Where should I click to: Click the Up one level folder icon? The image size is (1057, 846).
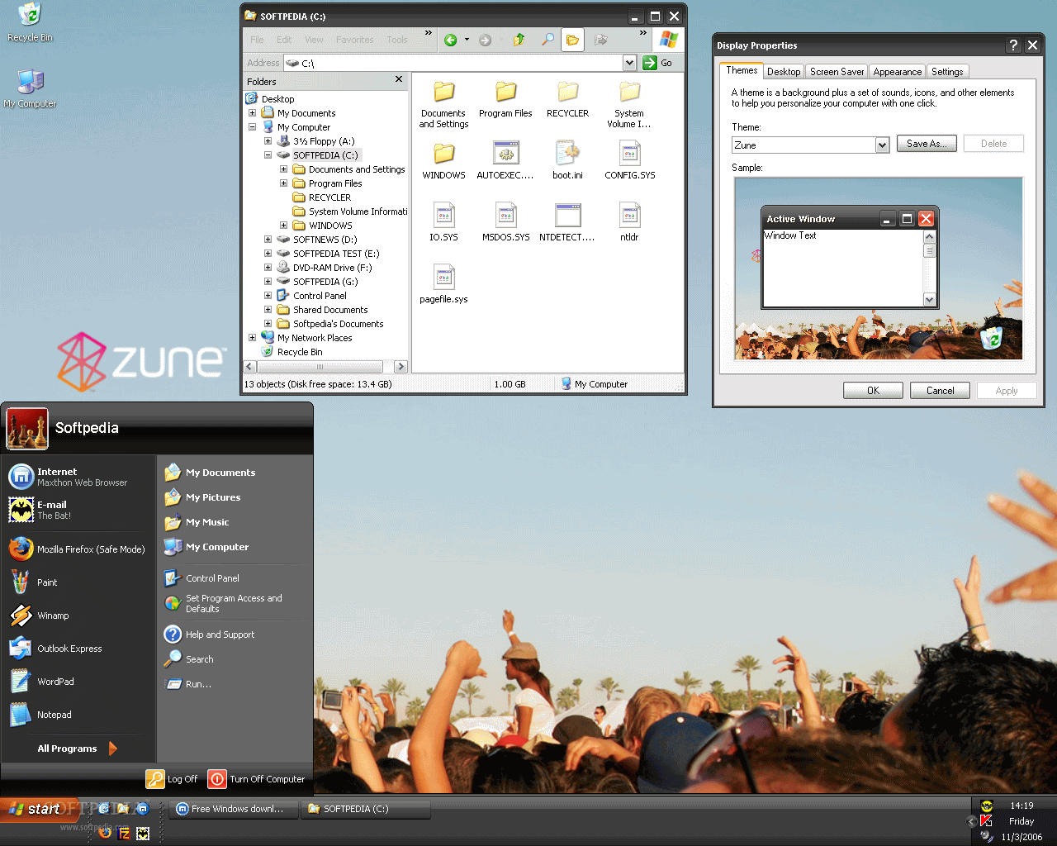tap(519, 40)
